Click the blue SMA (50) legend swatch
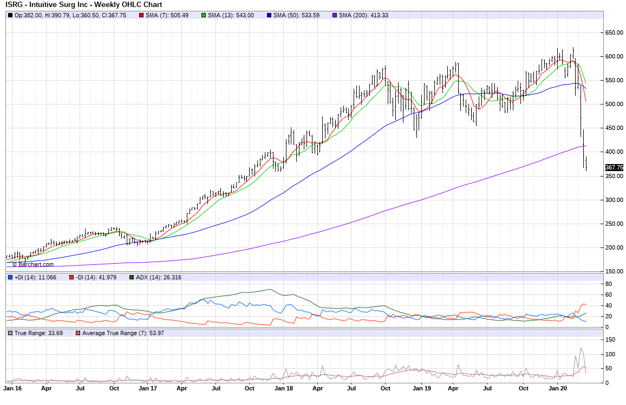This screenshot has width=626, height=405. (x=269, y=15)
